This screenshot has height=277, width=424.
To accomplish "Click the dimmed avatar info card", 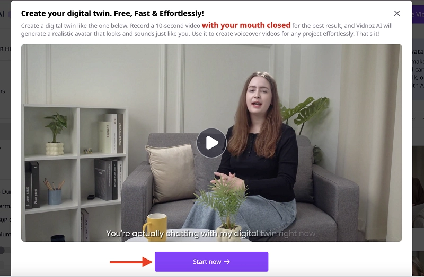I will coord(418,69).
